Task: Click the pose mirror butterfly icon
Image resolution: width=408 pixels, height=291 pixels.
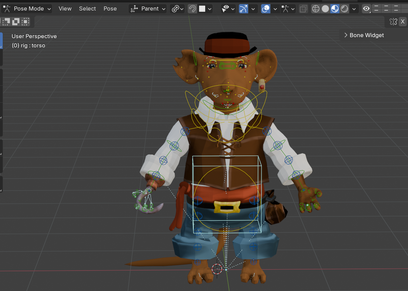Action: (393, 22)
